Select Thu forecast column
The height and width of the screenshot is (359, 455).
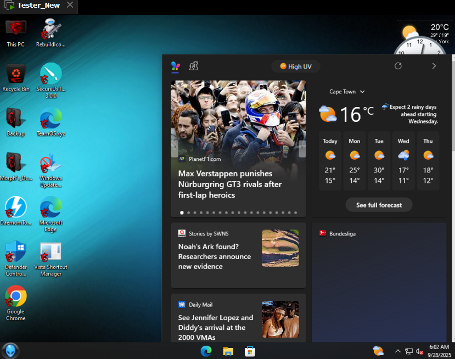coord(428,161)
